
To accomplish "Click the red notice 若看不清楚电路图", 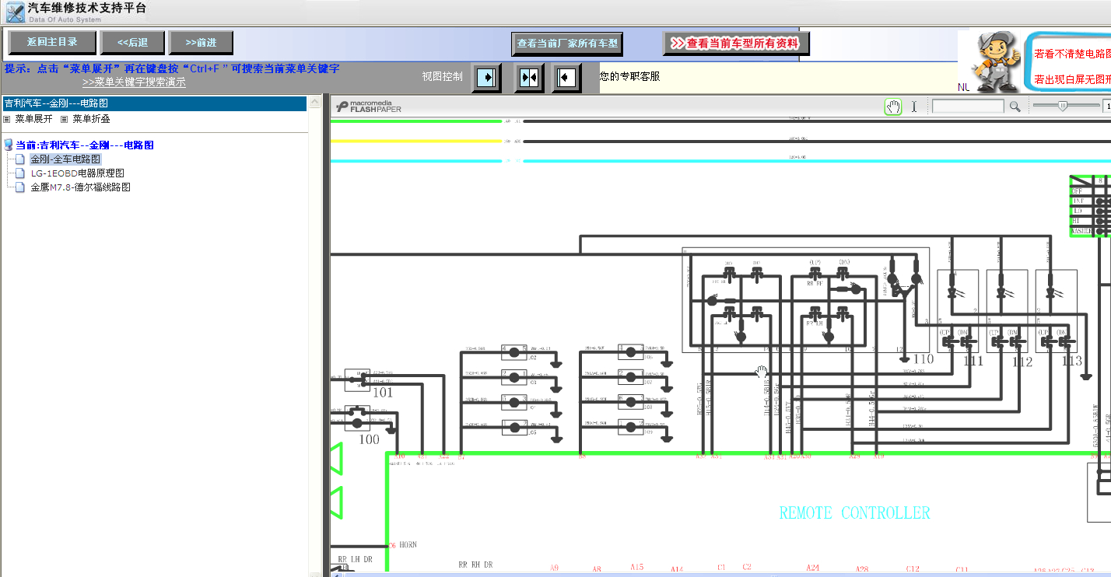I will [1072, 54].
